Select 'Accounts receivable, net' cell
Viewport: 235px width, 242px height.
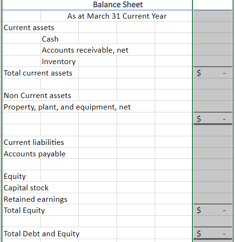[x=85, y=50]
